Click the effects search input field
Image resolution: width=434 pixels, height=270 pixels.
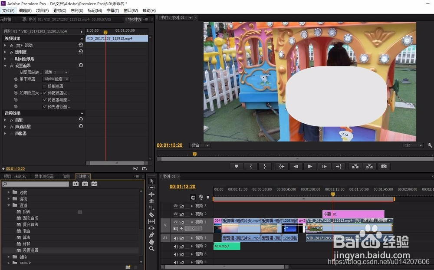tap(36, 184)
